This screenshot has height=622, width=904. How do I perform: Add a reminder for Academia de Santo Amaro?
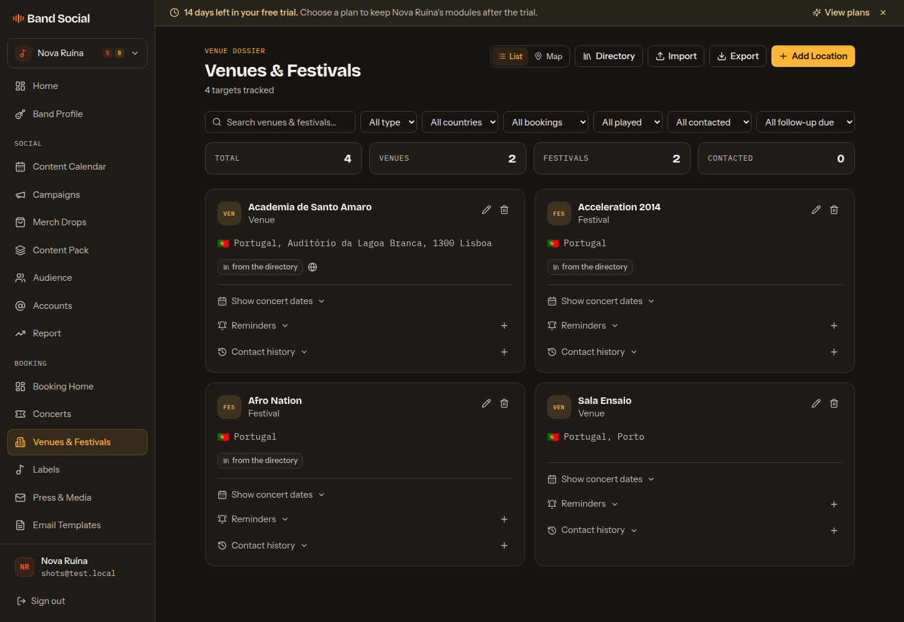504,326
